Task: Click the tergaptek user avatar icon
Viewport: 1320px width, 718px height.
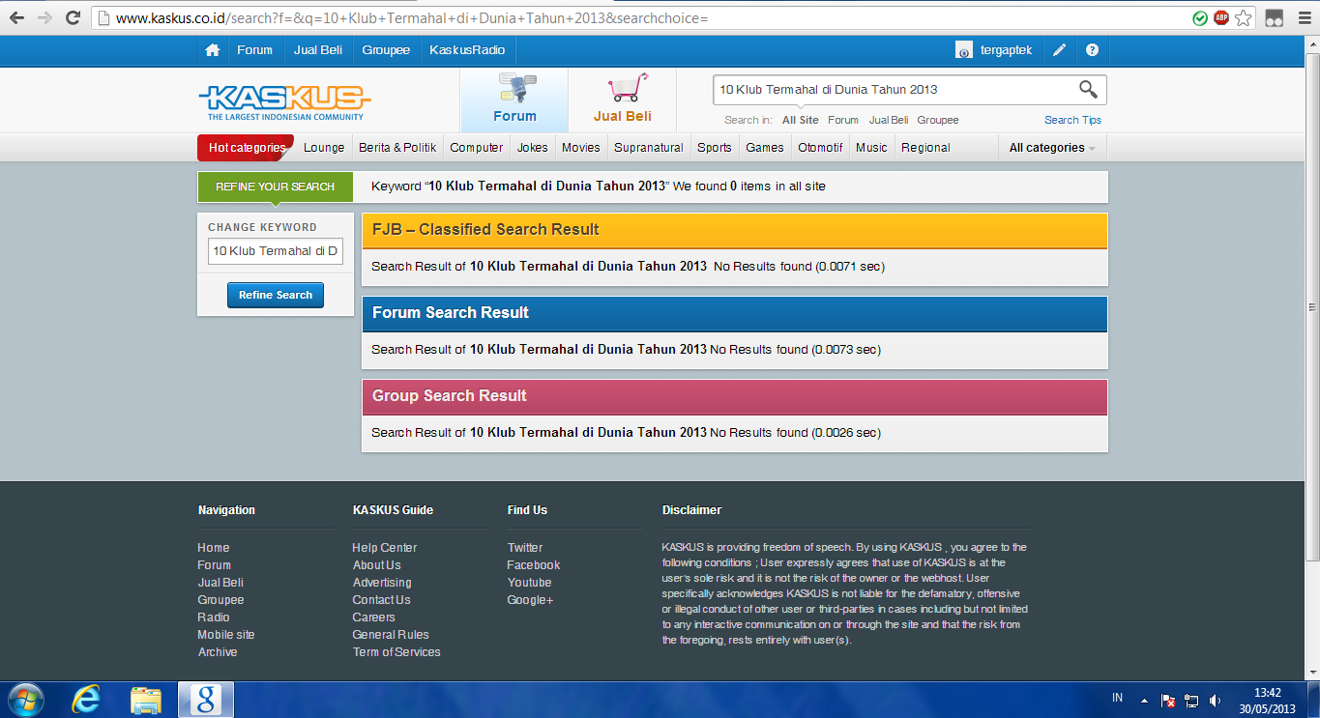Action: pos(963,50)
